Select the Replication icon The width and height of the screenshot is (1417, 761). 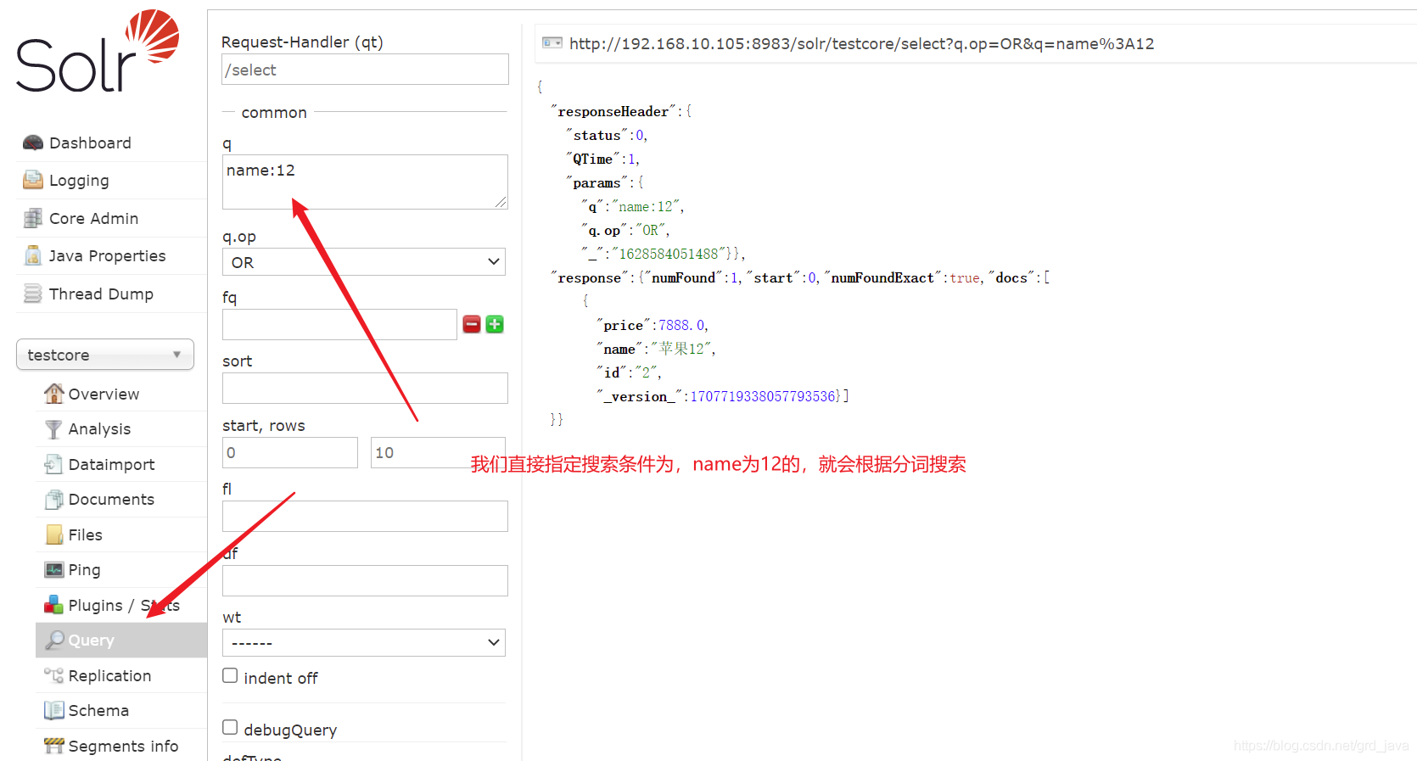[54, 675]
